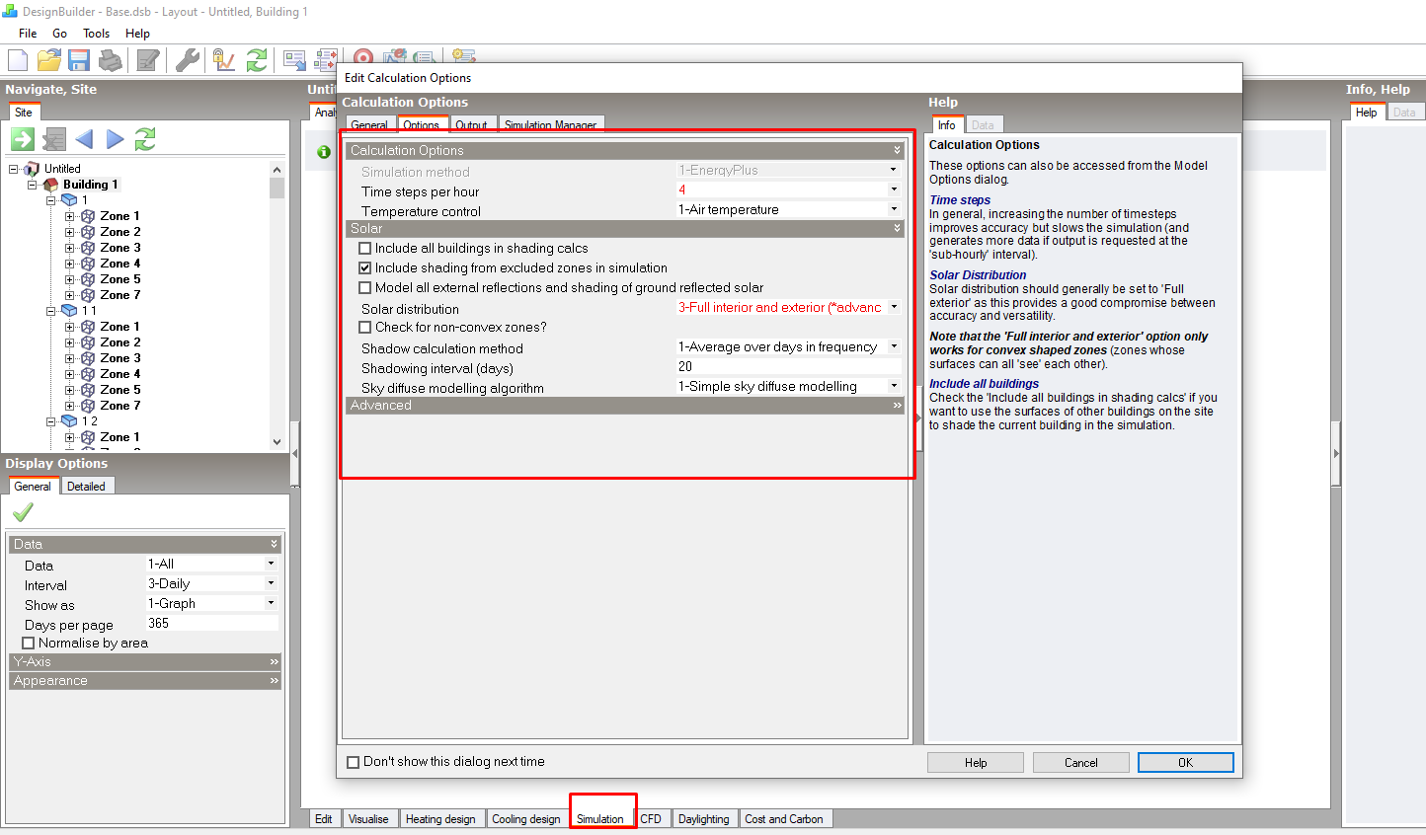Click the green info icon in main window
Screen dimensions: 1426x835
coord(324,152)
